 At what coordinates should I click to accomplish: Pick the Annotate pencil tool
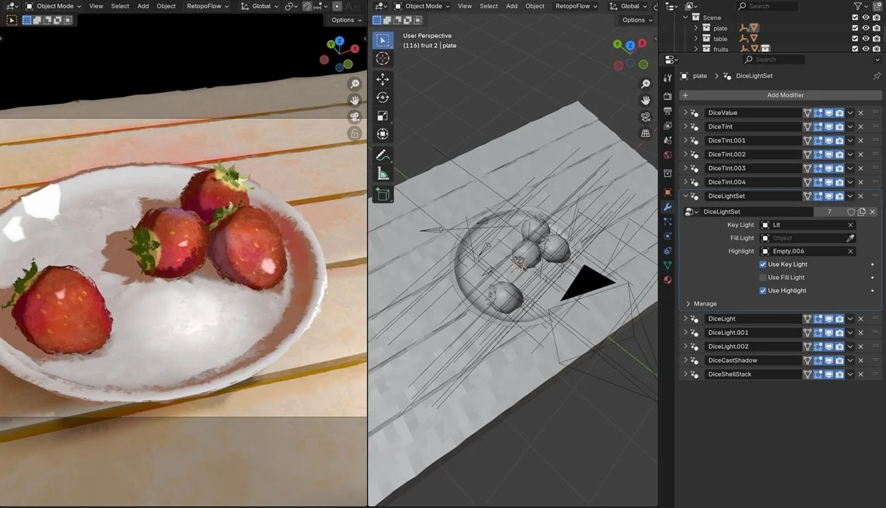[x=382, y=156]
